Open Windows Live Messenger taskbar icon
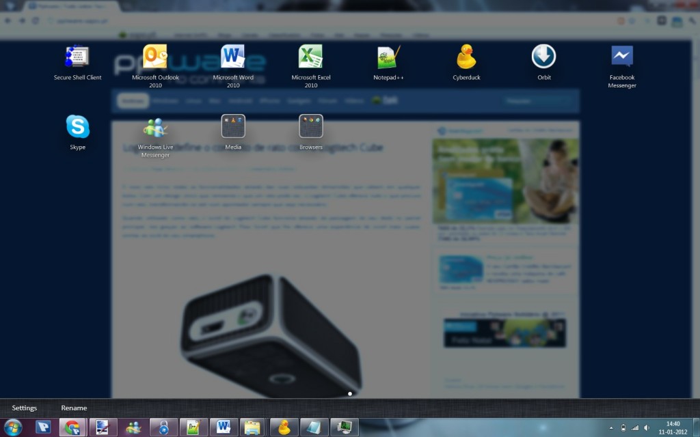This screenshot has width=700, height=437. [x=133, y=427]
